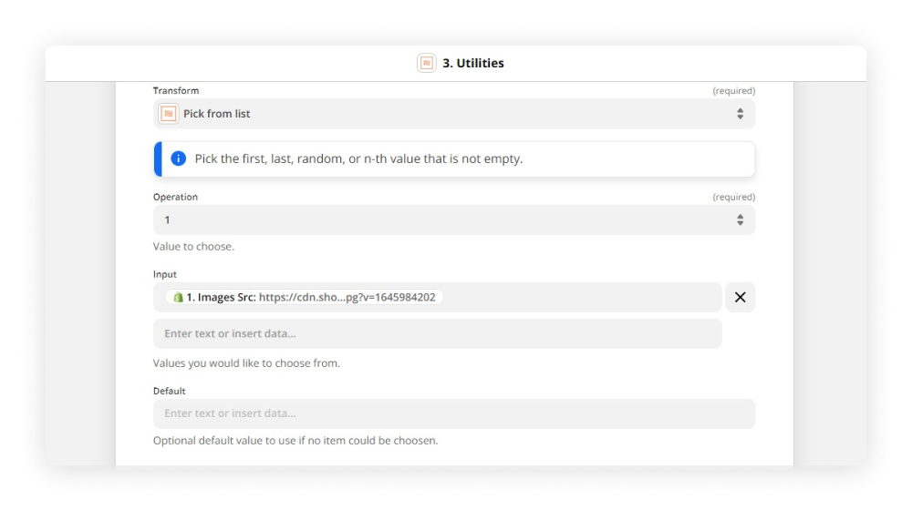The width and height of the screenshot is (912, 510).
Task: Click the Images Src input field
Action: click(438, 298)
